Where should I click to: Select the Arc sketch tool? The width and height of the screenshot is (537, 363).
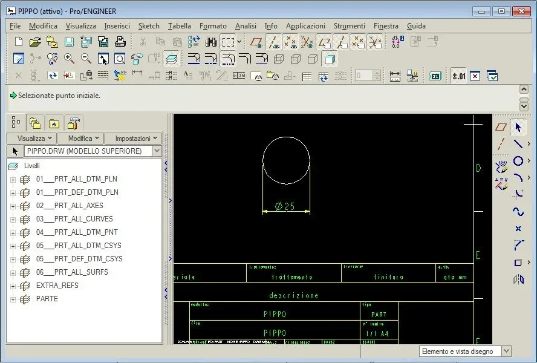pos(518,177)
